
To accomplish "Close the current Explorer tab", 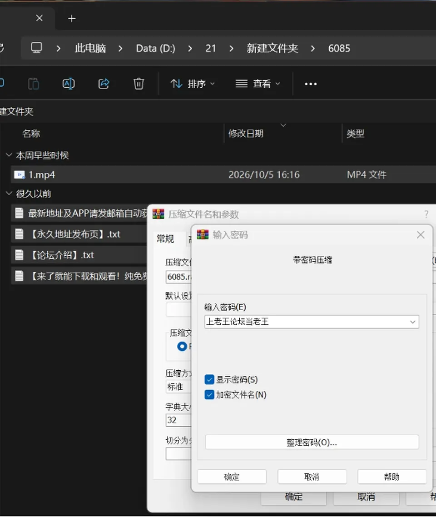I will click(x=39, y=18).
